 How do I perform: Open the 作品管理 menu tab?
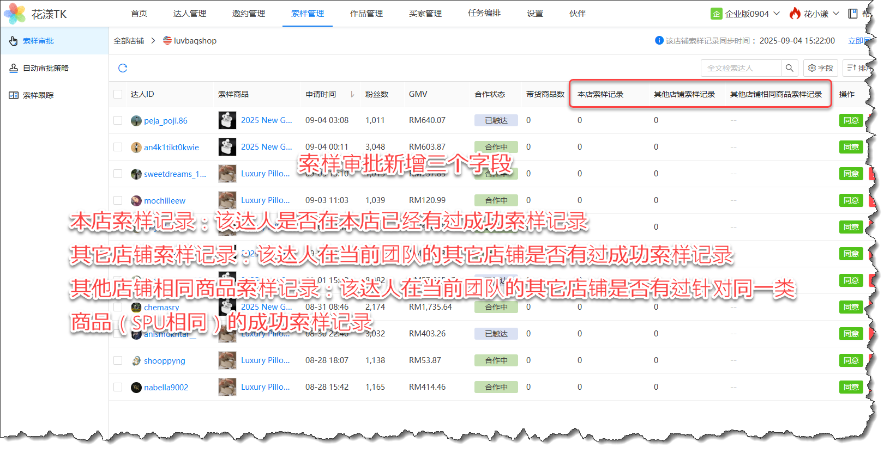click(366, 14)
